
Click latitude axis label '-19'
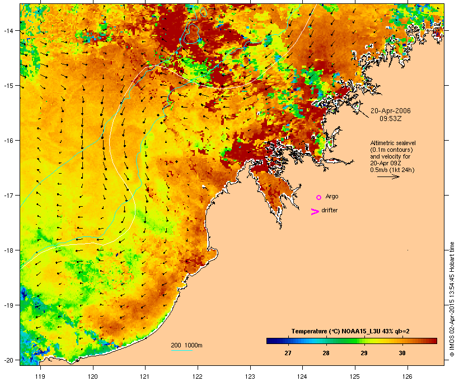pos(8,305)
